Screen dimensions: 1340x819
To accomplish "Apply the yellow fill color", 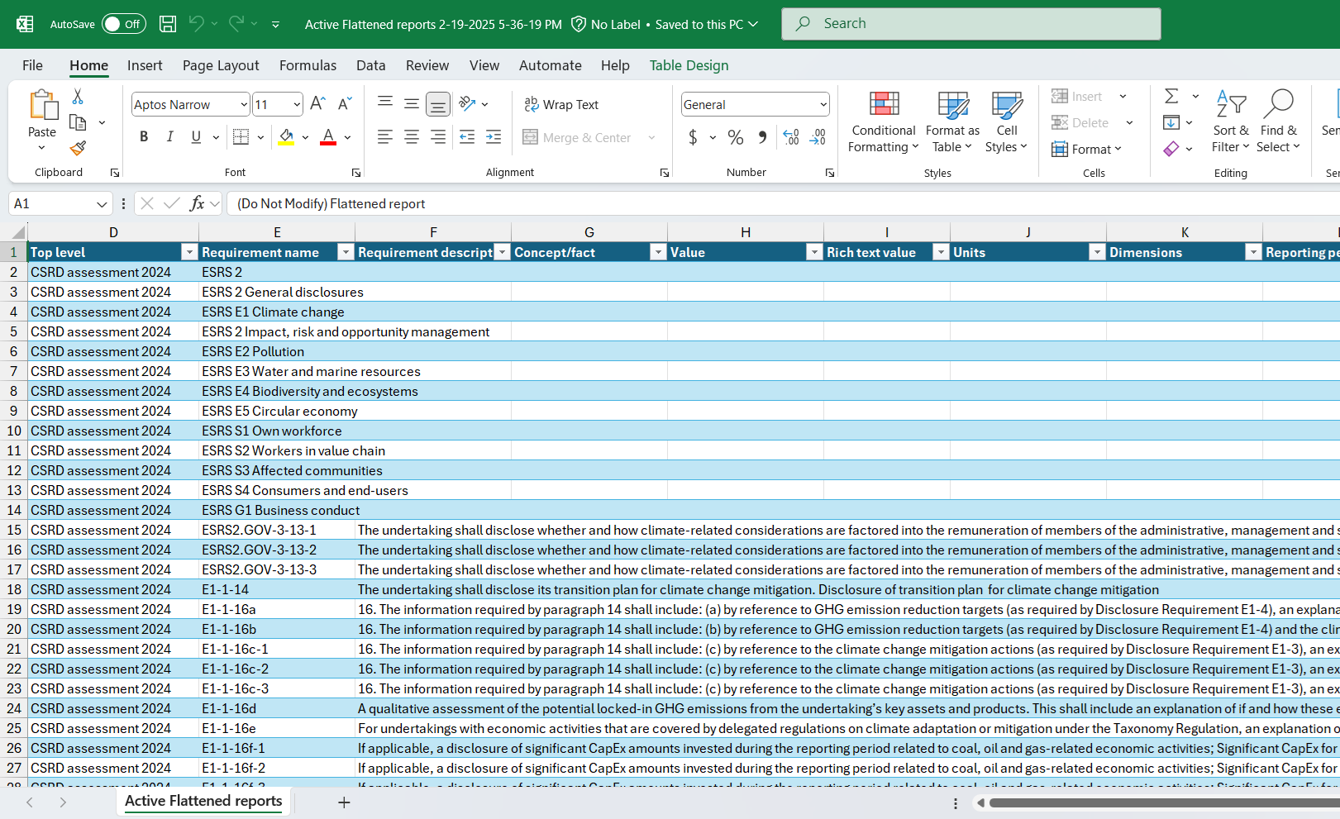I will click(286, 137).
